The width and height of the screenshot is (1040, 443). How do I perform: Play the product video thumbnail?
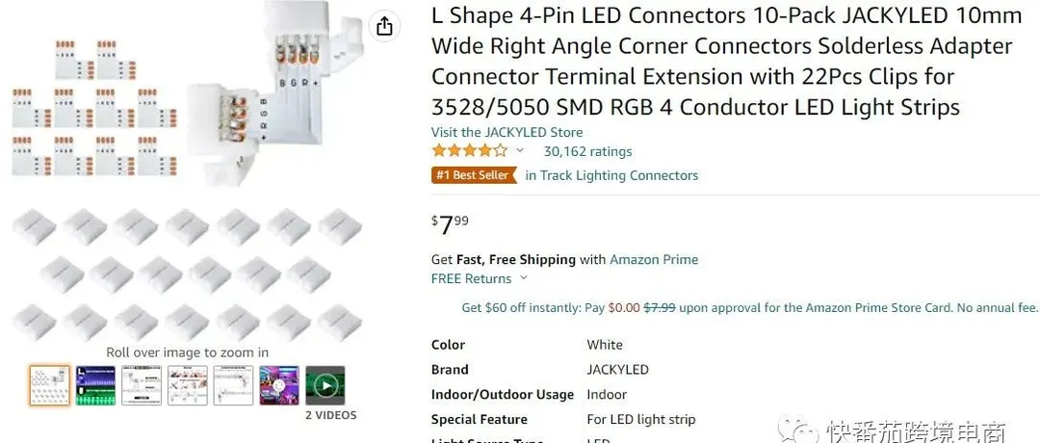tap(325, 385)
